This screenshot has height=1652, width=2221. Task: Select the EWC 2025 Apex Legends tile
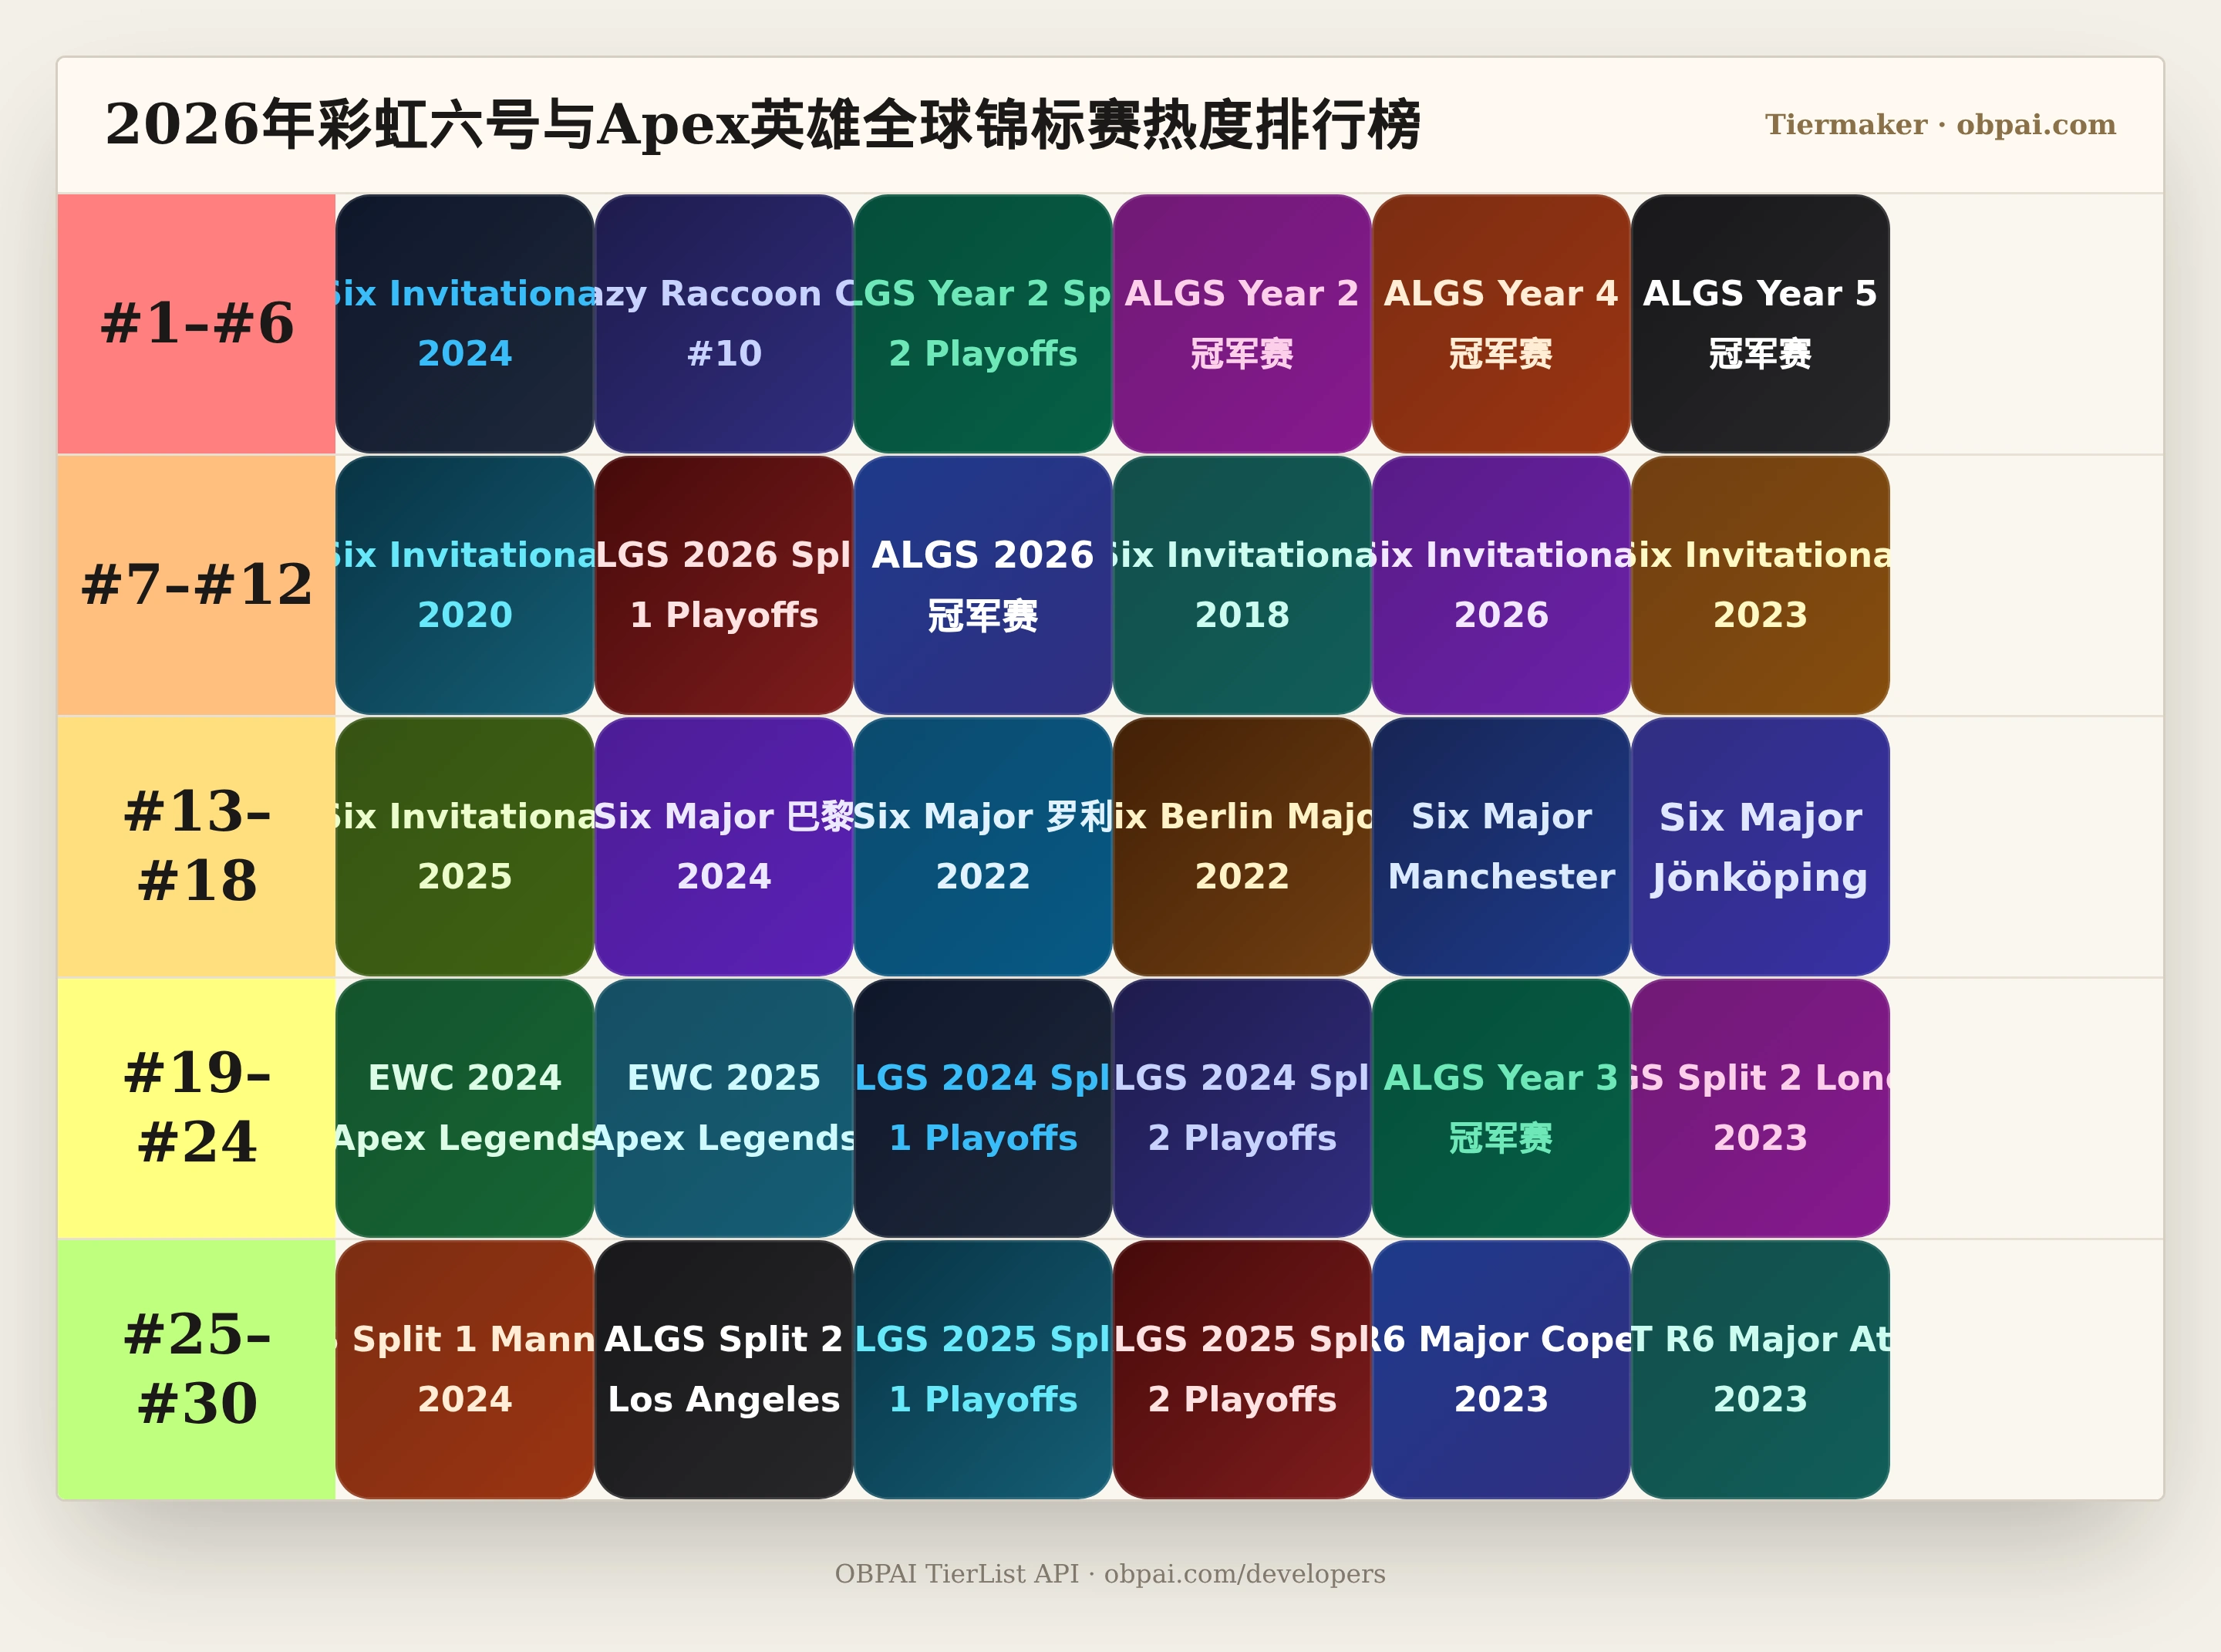[x=724, y=1108]
